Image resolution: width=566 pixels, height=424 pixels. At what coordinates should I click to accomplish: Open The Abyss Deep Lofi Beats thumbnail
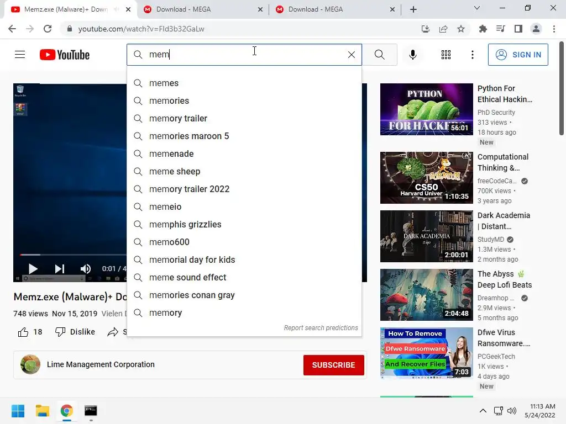[x=426, y=295]
